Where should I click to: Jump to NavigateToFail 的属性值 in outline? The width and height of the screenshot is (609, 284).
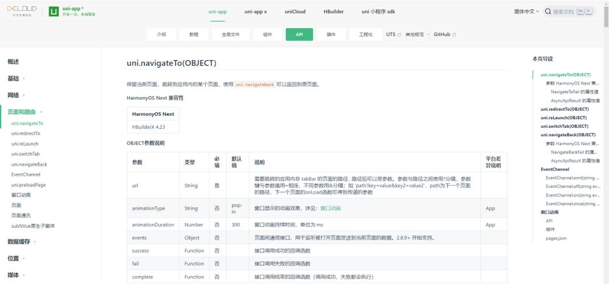pos(574,92)
